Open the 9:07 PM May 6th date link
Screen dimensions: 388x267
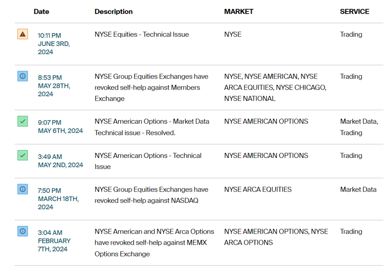click(60, 127)
